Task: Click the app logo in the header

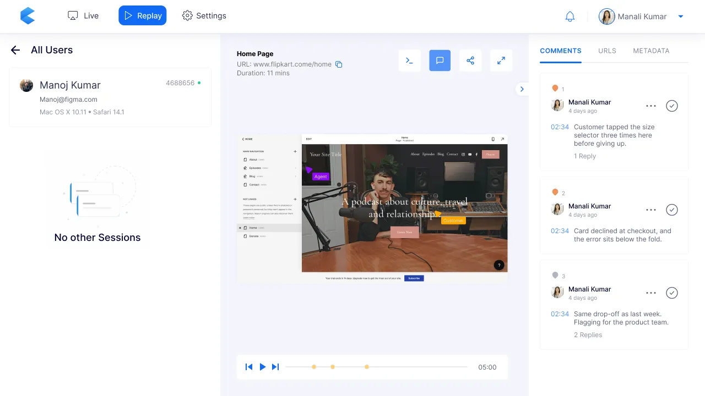Action: coord(28,16)
